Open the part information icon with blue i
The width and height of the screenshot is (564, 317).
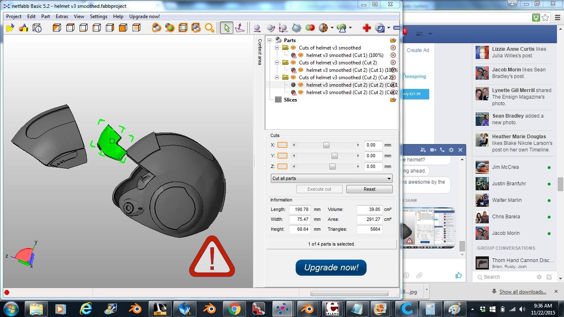point(37,28)
